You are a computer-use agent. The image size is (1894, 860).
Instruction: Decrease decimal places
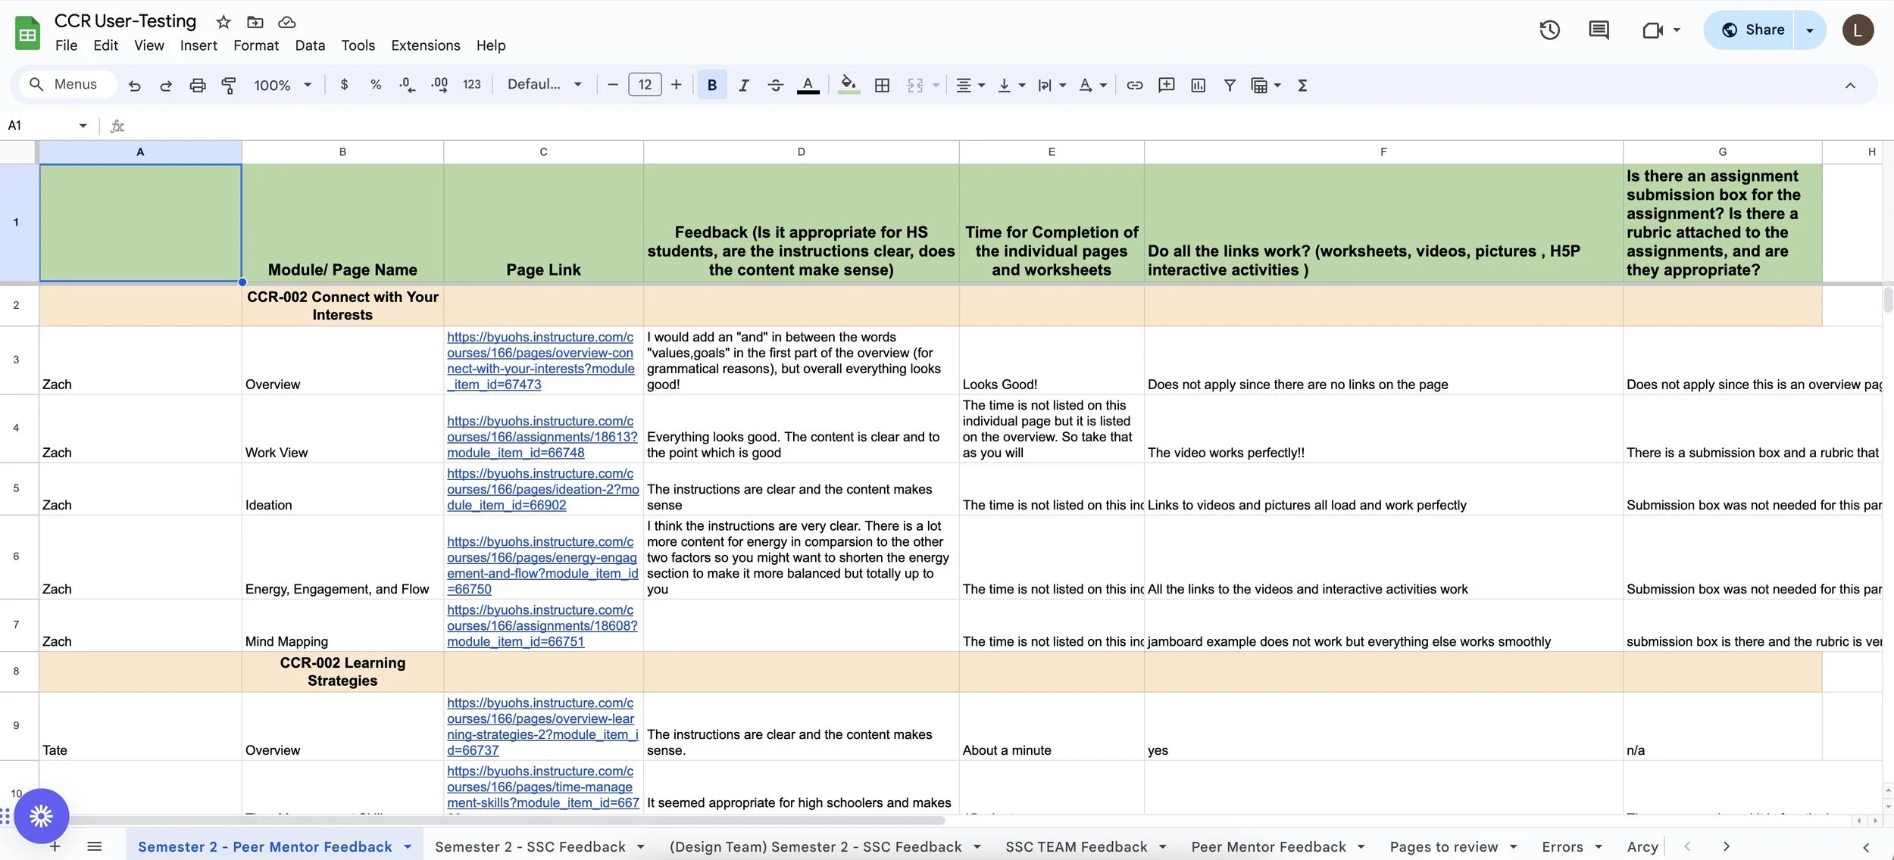407,85
